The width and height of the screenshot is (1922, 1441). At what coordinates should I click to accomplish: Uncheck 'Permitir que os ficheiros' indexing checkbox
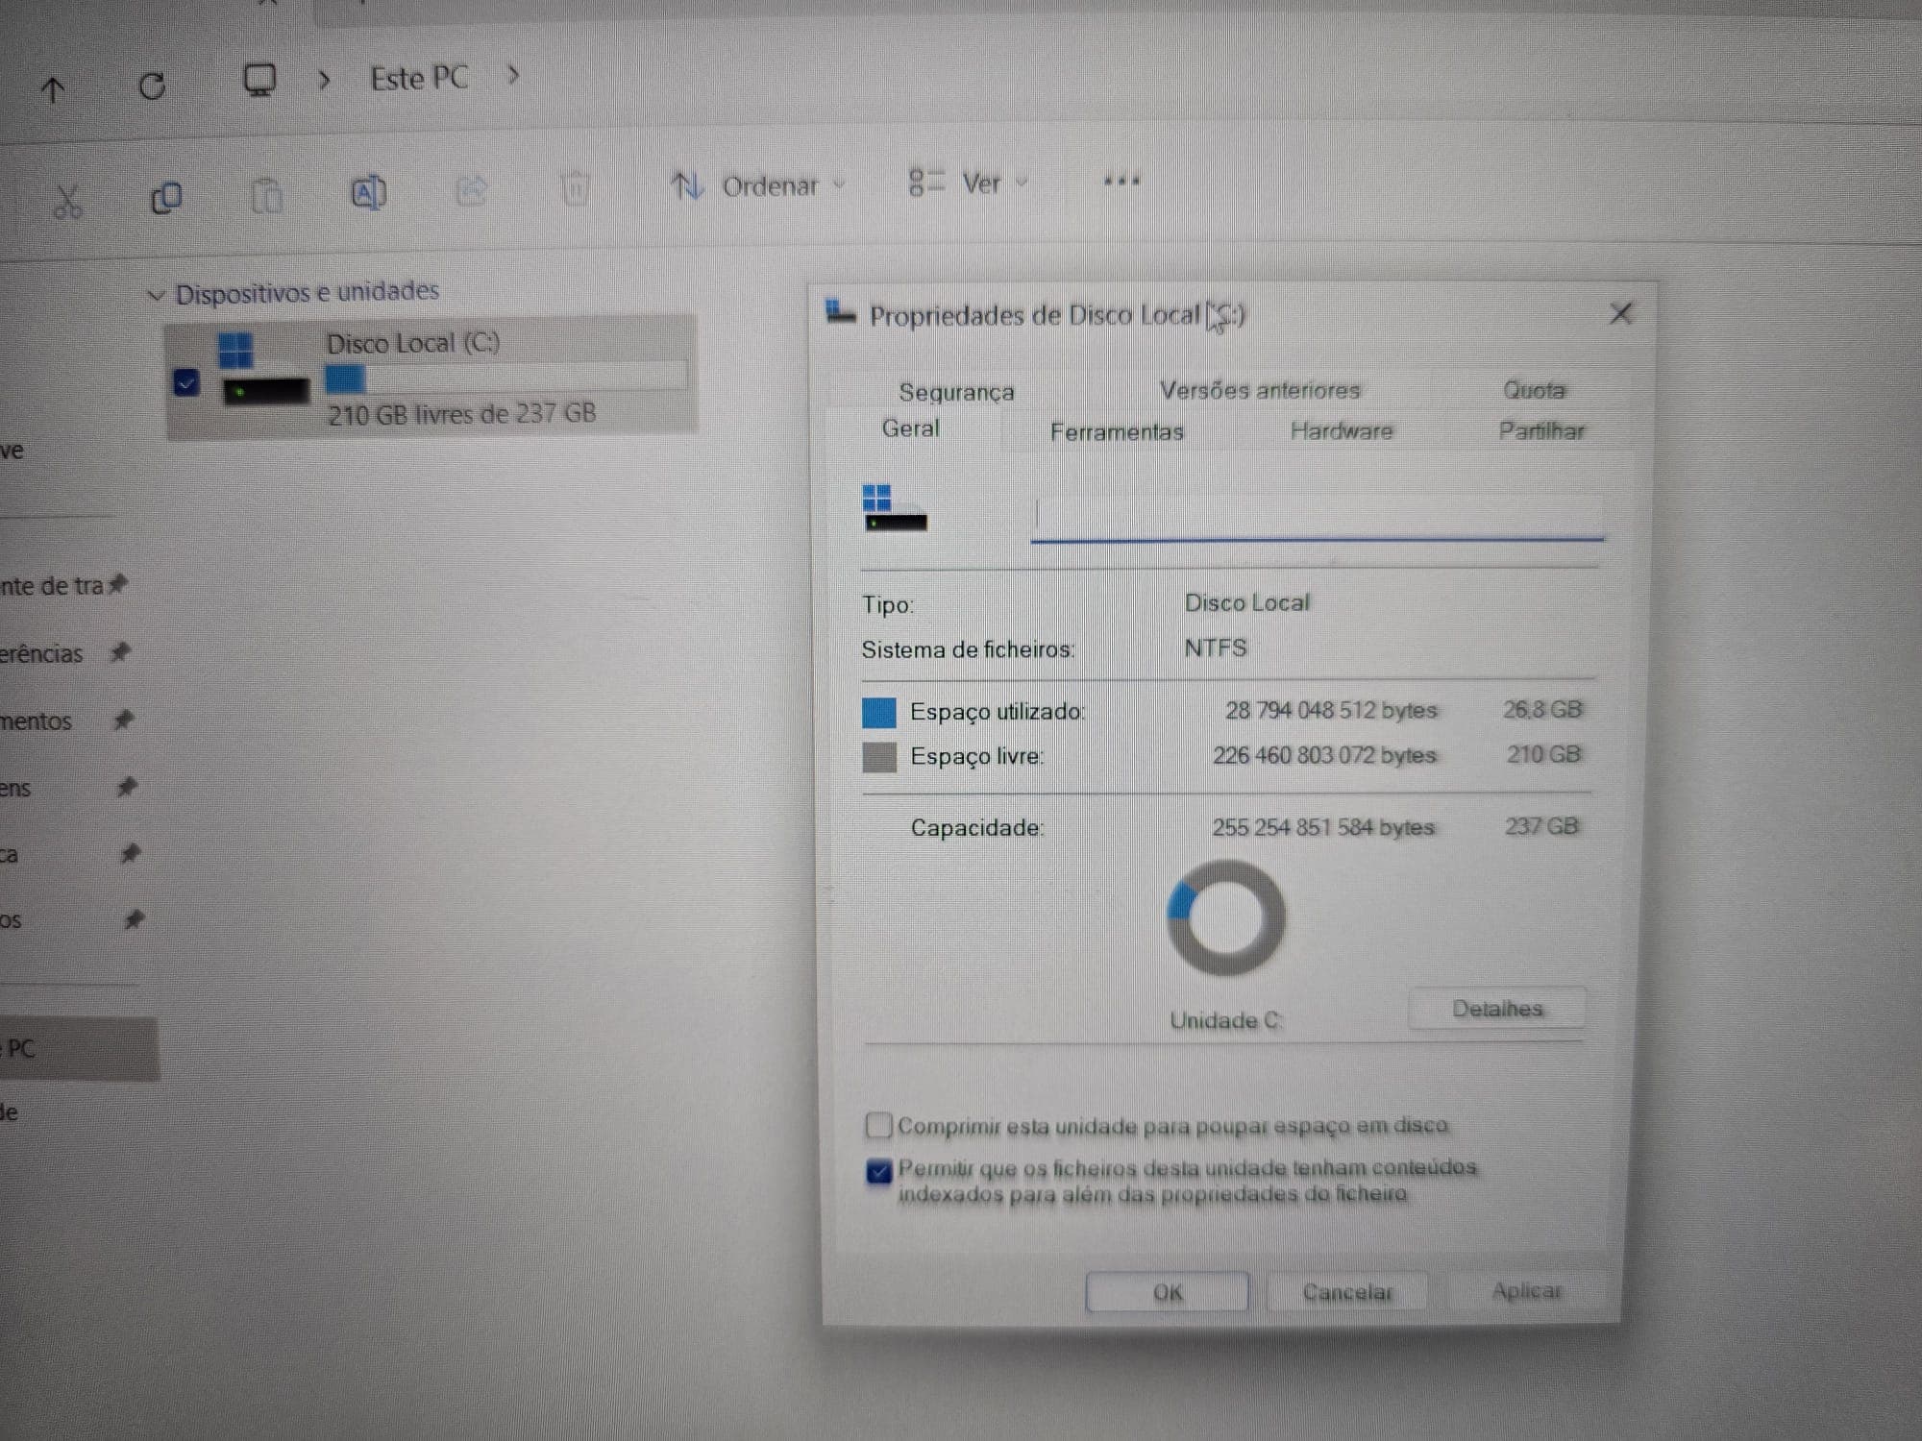click(878, 1171)
